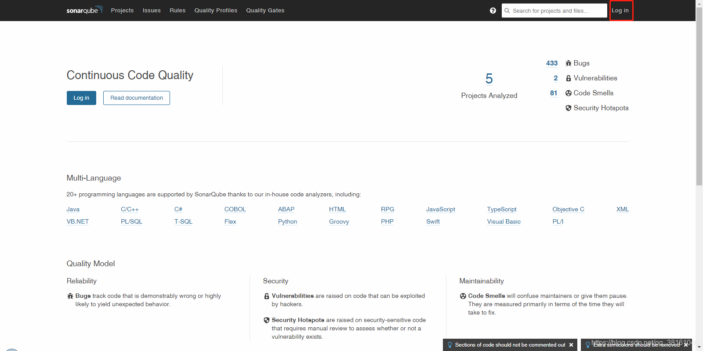The width and height of the screenshot is (703, 351).
Task: Click the scrollbar up arrow
Action: (x=699, y=4)
